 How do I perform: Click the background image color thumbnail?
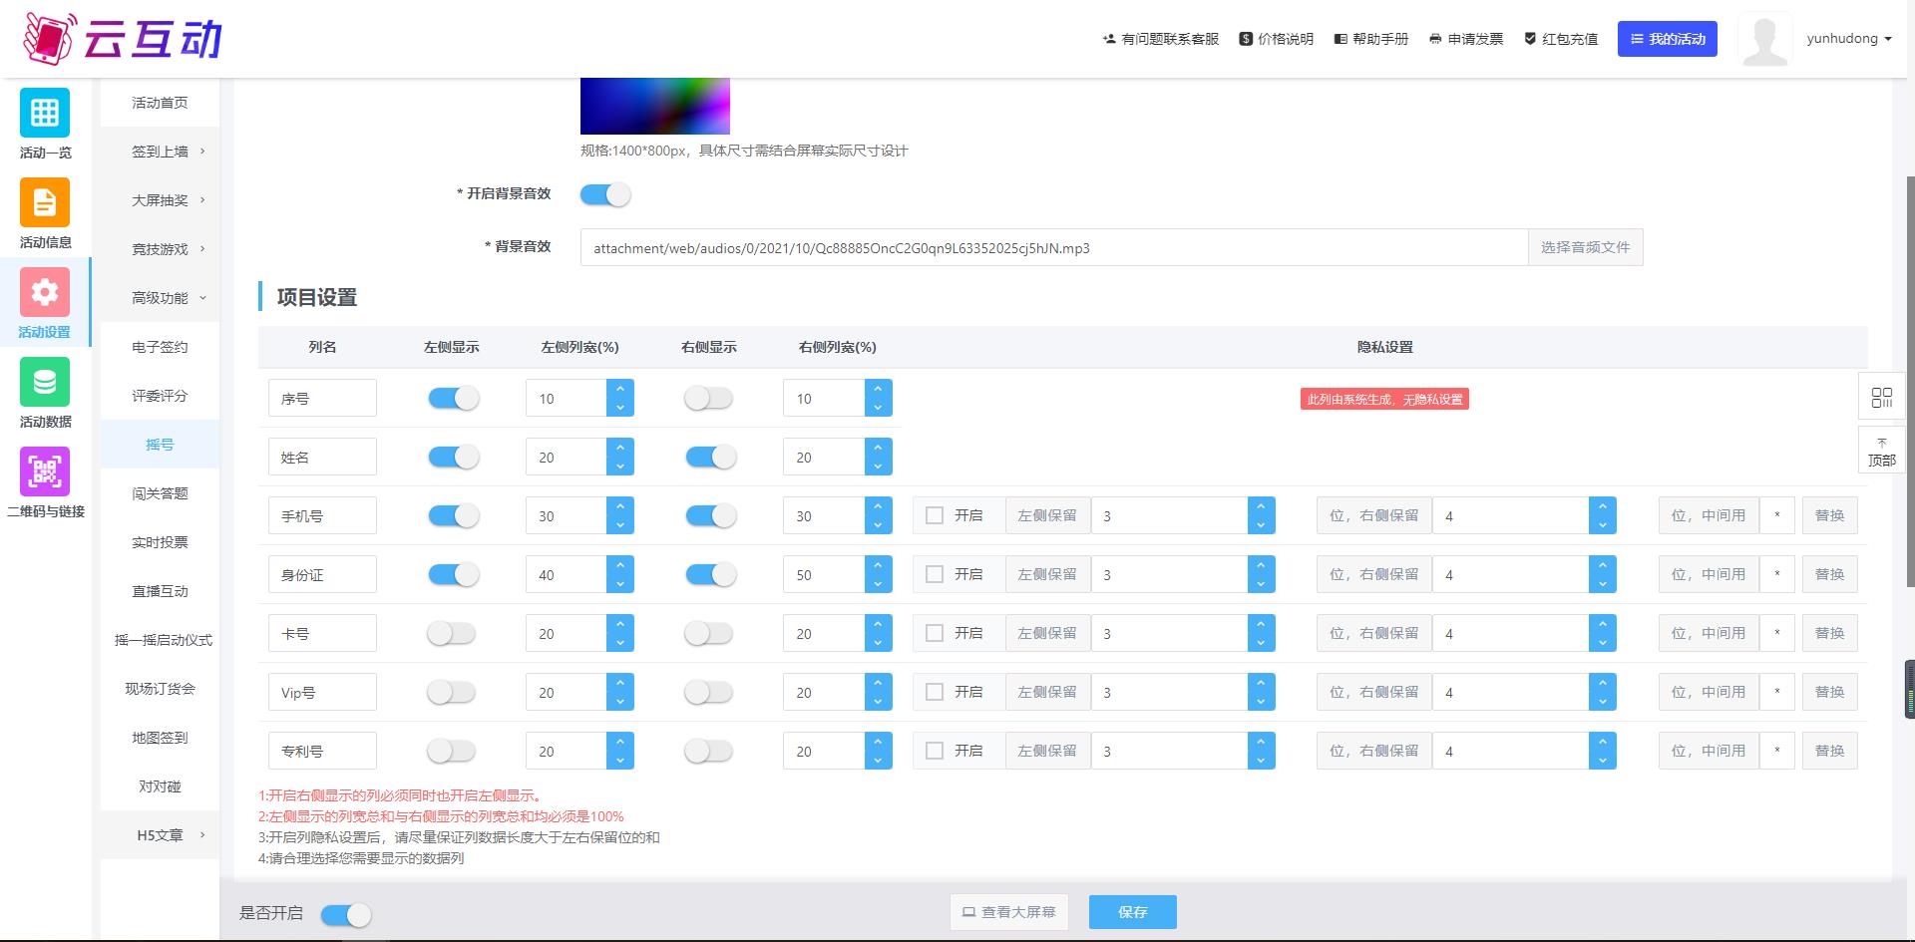655,106
